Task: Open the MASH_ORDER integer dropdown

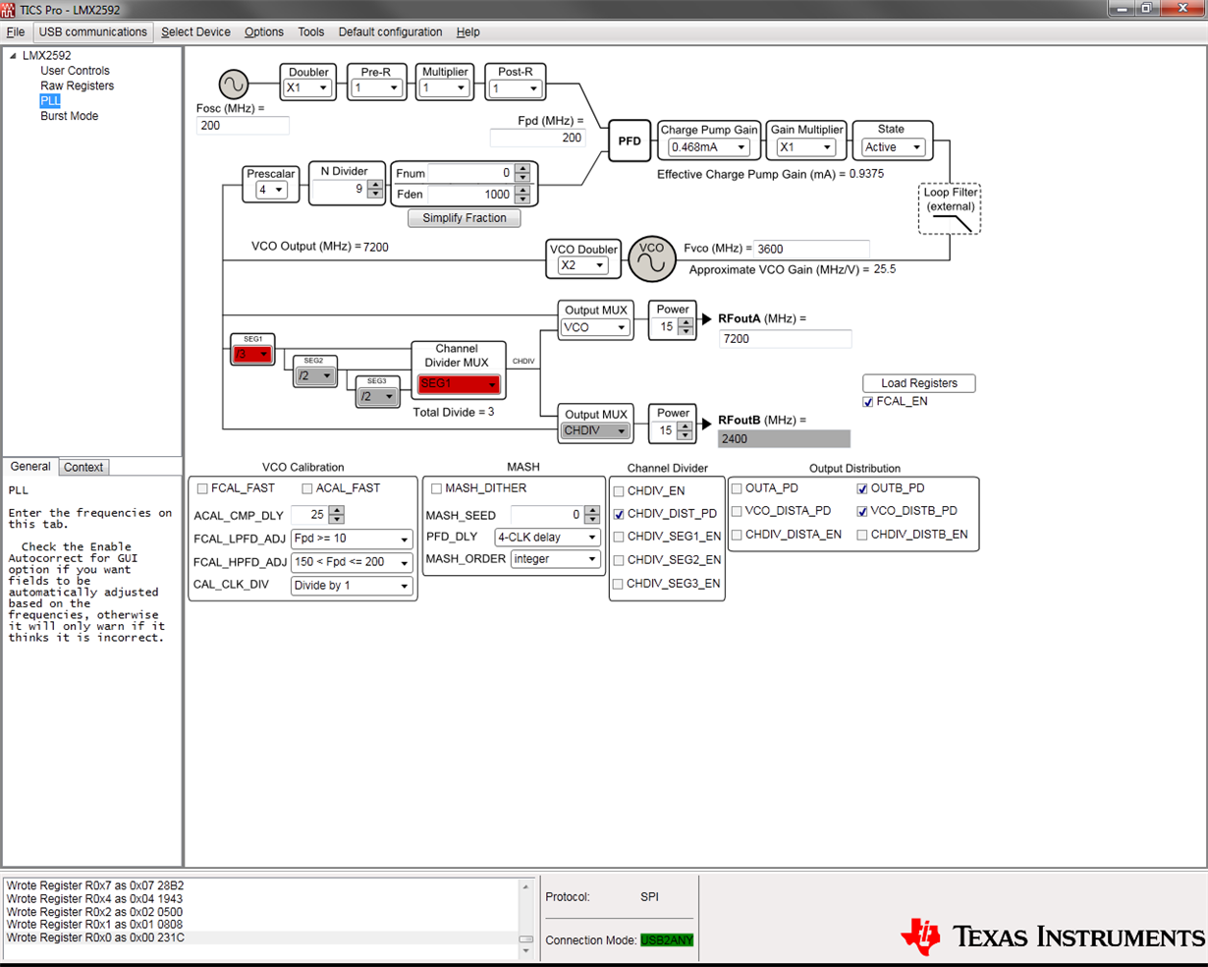Action: 555,559
